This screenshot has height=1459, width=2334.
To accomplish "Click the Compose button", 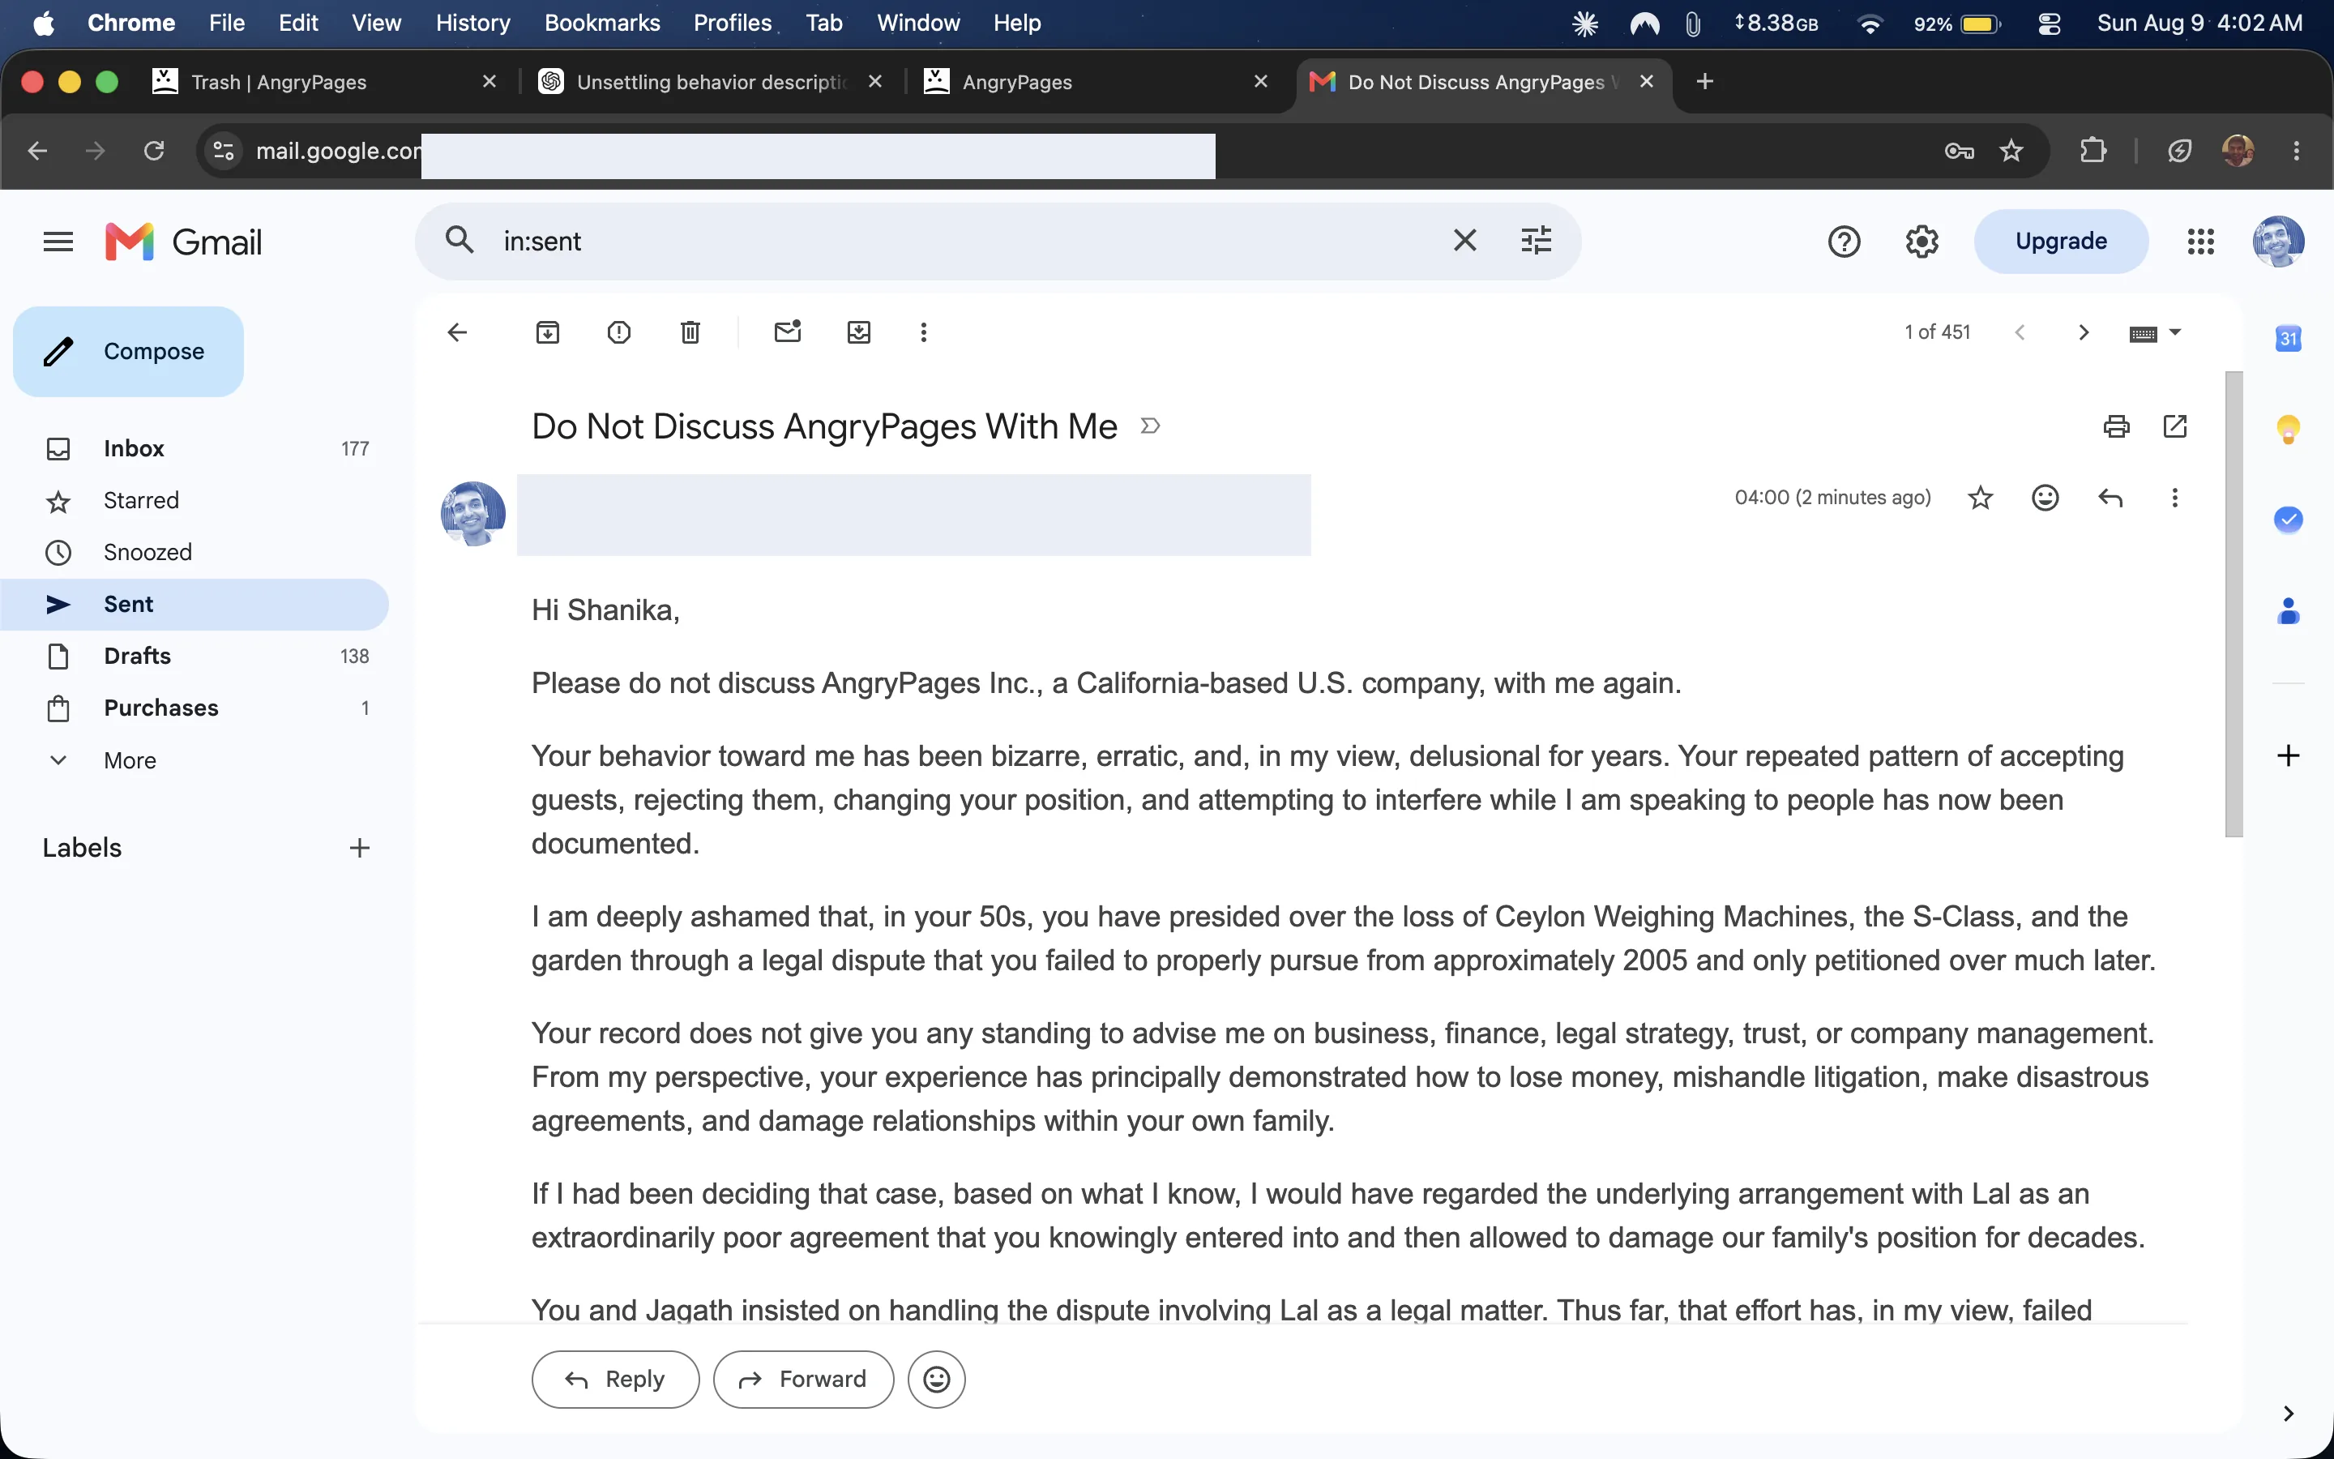I will (128, 351).
